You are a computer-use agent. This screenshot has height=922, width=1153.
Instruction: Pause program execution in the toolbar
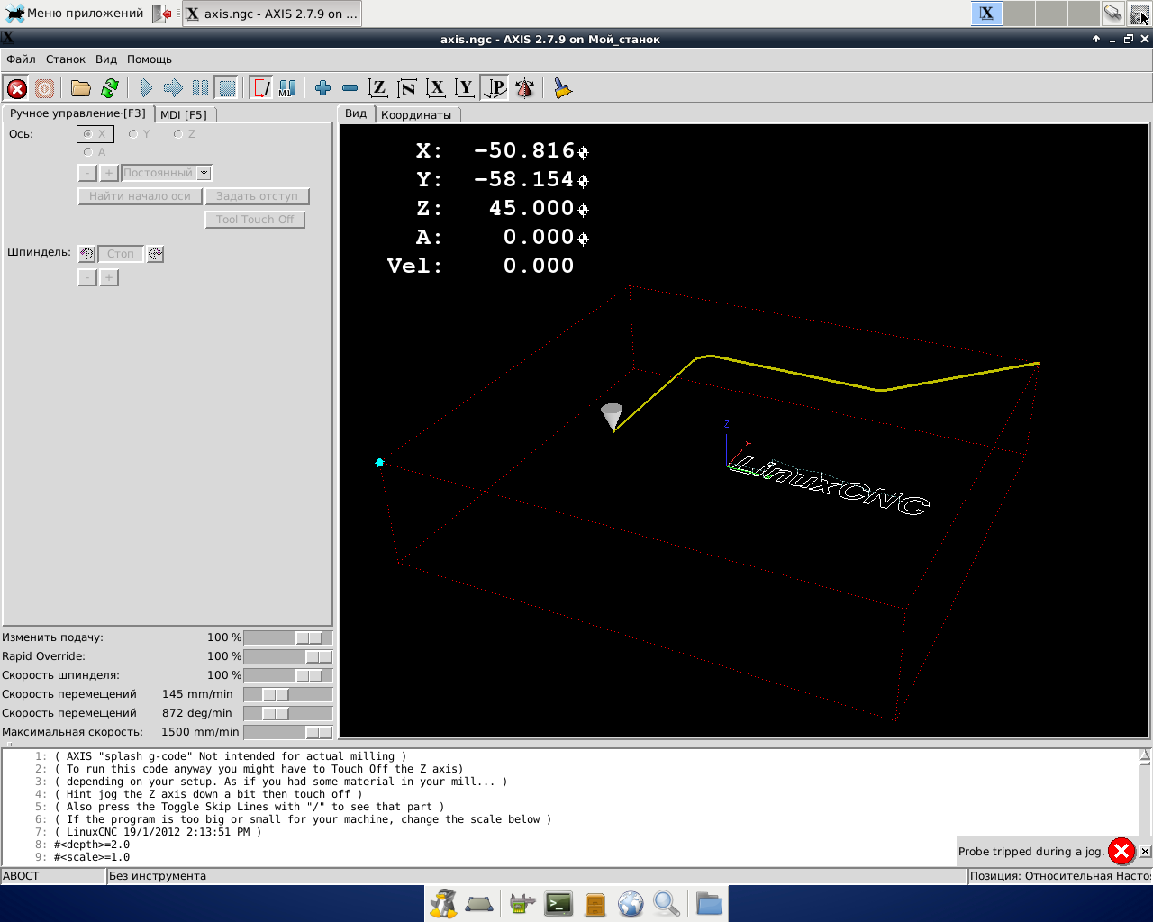tap(200, 88)
